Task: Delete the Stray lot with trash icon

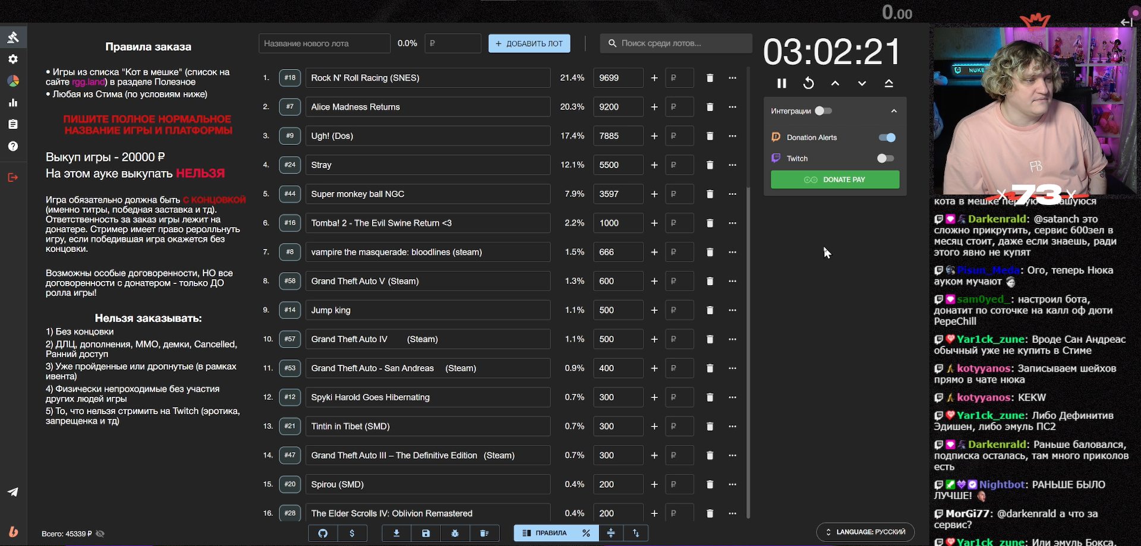Action: [x=710, y=165]
